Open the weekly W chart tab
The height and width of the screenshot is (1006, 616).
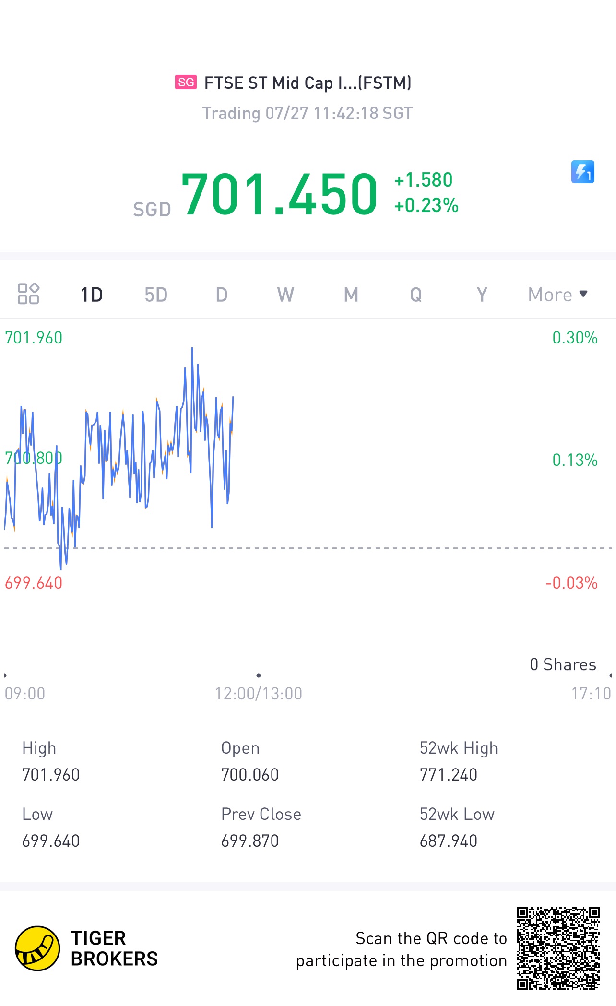[285, 295]
